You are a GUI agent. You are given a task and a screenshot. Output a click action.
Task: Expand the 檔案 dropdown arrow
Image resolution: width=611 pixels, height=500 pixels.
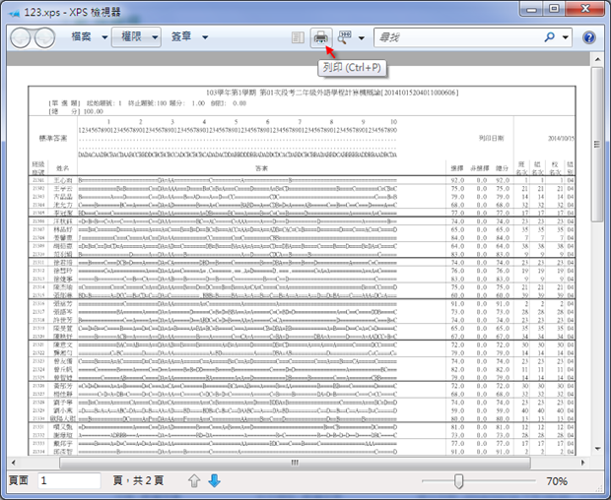(104, 37)
